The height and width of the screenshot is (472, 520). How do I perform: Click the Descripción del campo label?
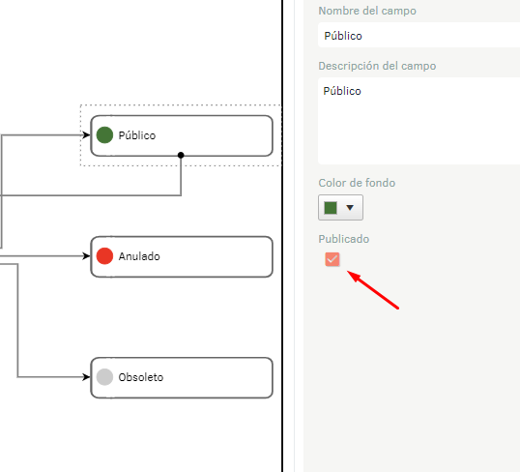[x=377, y=66]
